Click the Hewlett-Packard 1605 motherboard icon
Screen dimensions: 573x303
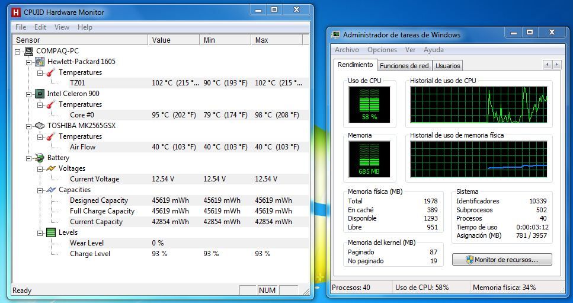click(40, 62)
